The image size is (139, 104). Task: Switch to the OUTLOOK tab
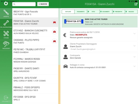coord(68,12)
